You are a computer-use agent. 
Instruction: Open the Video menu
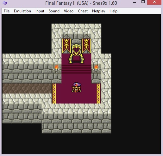(x=69, y=11)
